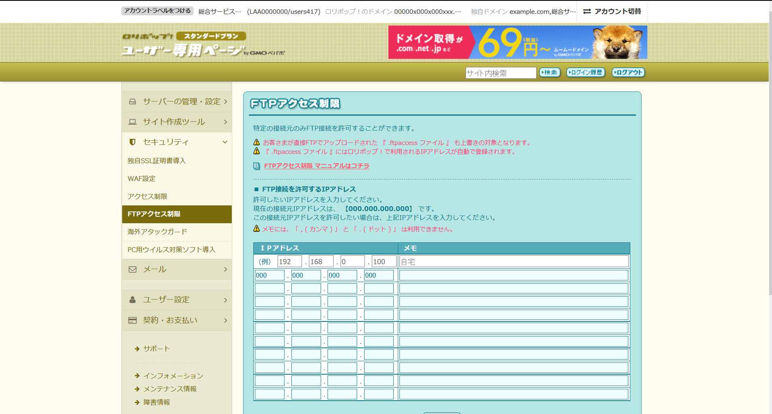Click the credit card icon beside 契約・お支払い
This screenshot has height=414, width=772.
(x=132, y=320)
